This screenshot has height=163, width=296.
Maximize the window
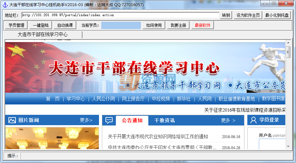tap(274, 4)
